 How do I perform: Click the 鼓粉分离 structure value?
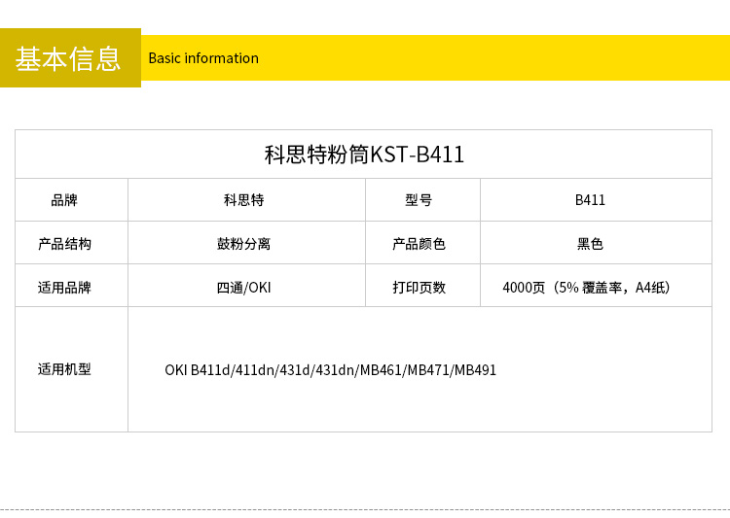coord(243,244)
